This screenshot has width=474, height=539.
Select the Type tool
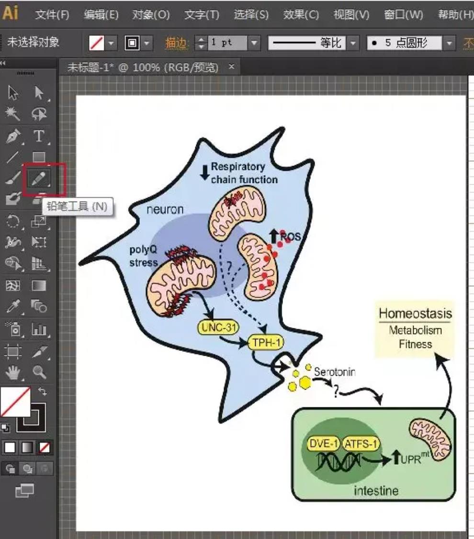coord(39,136)
